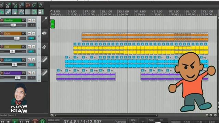The height and width of the screenshot is (123, 219).
Task: Click ruler position 65.1.00
Action: (x=191, y=11)
